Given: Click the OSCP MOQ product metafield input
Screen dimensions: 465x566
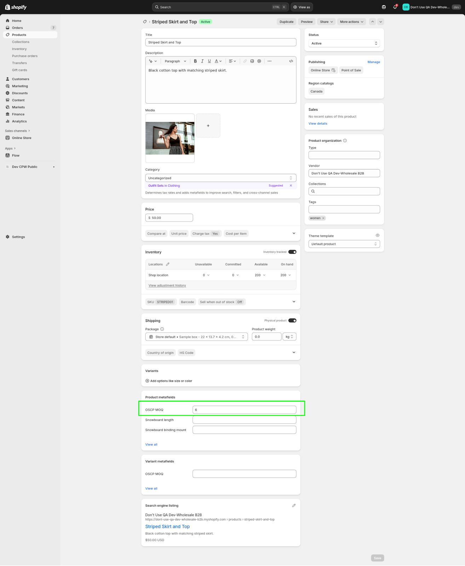Looking at the screenshot, I should (x=244, y=410).
